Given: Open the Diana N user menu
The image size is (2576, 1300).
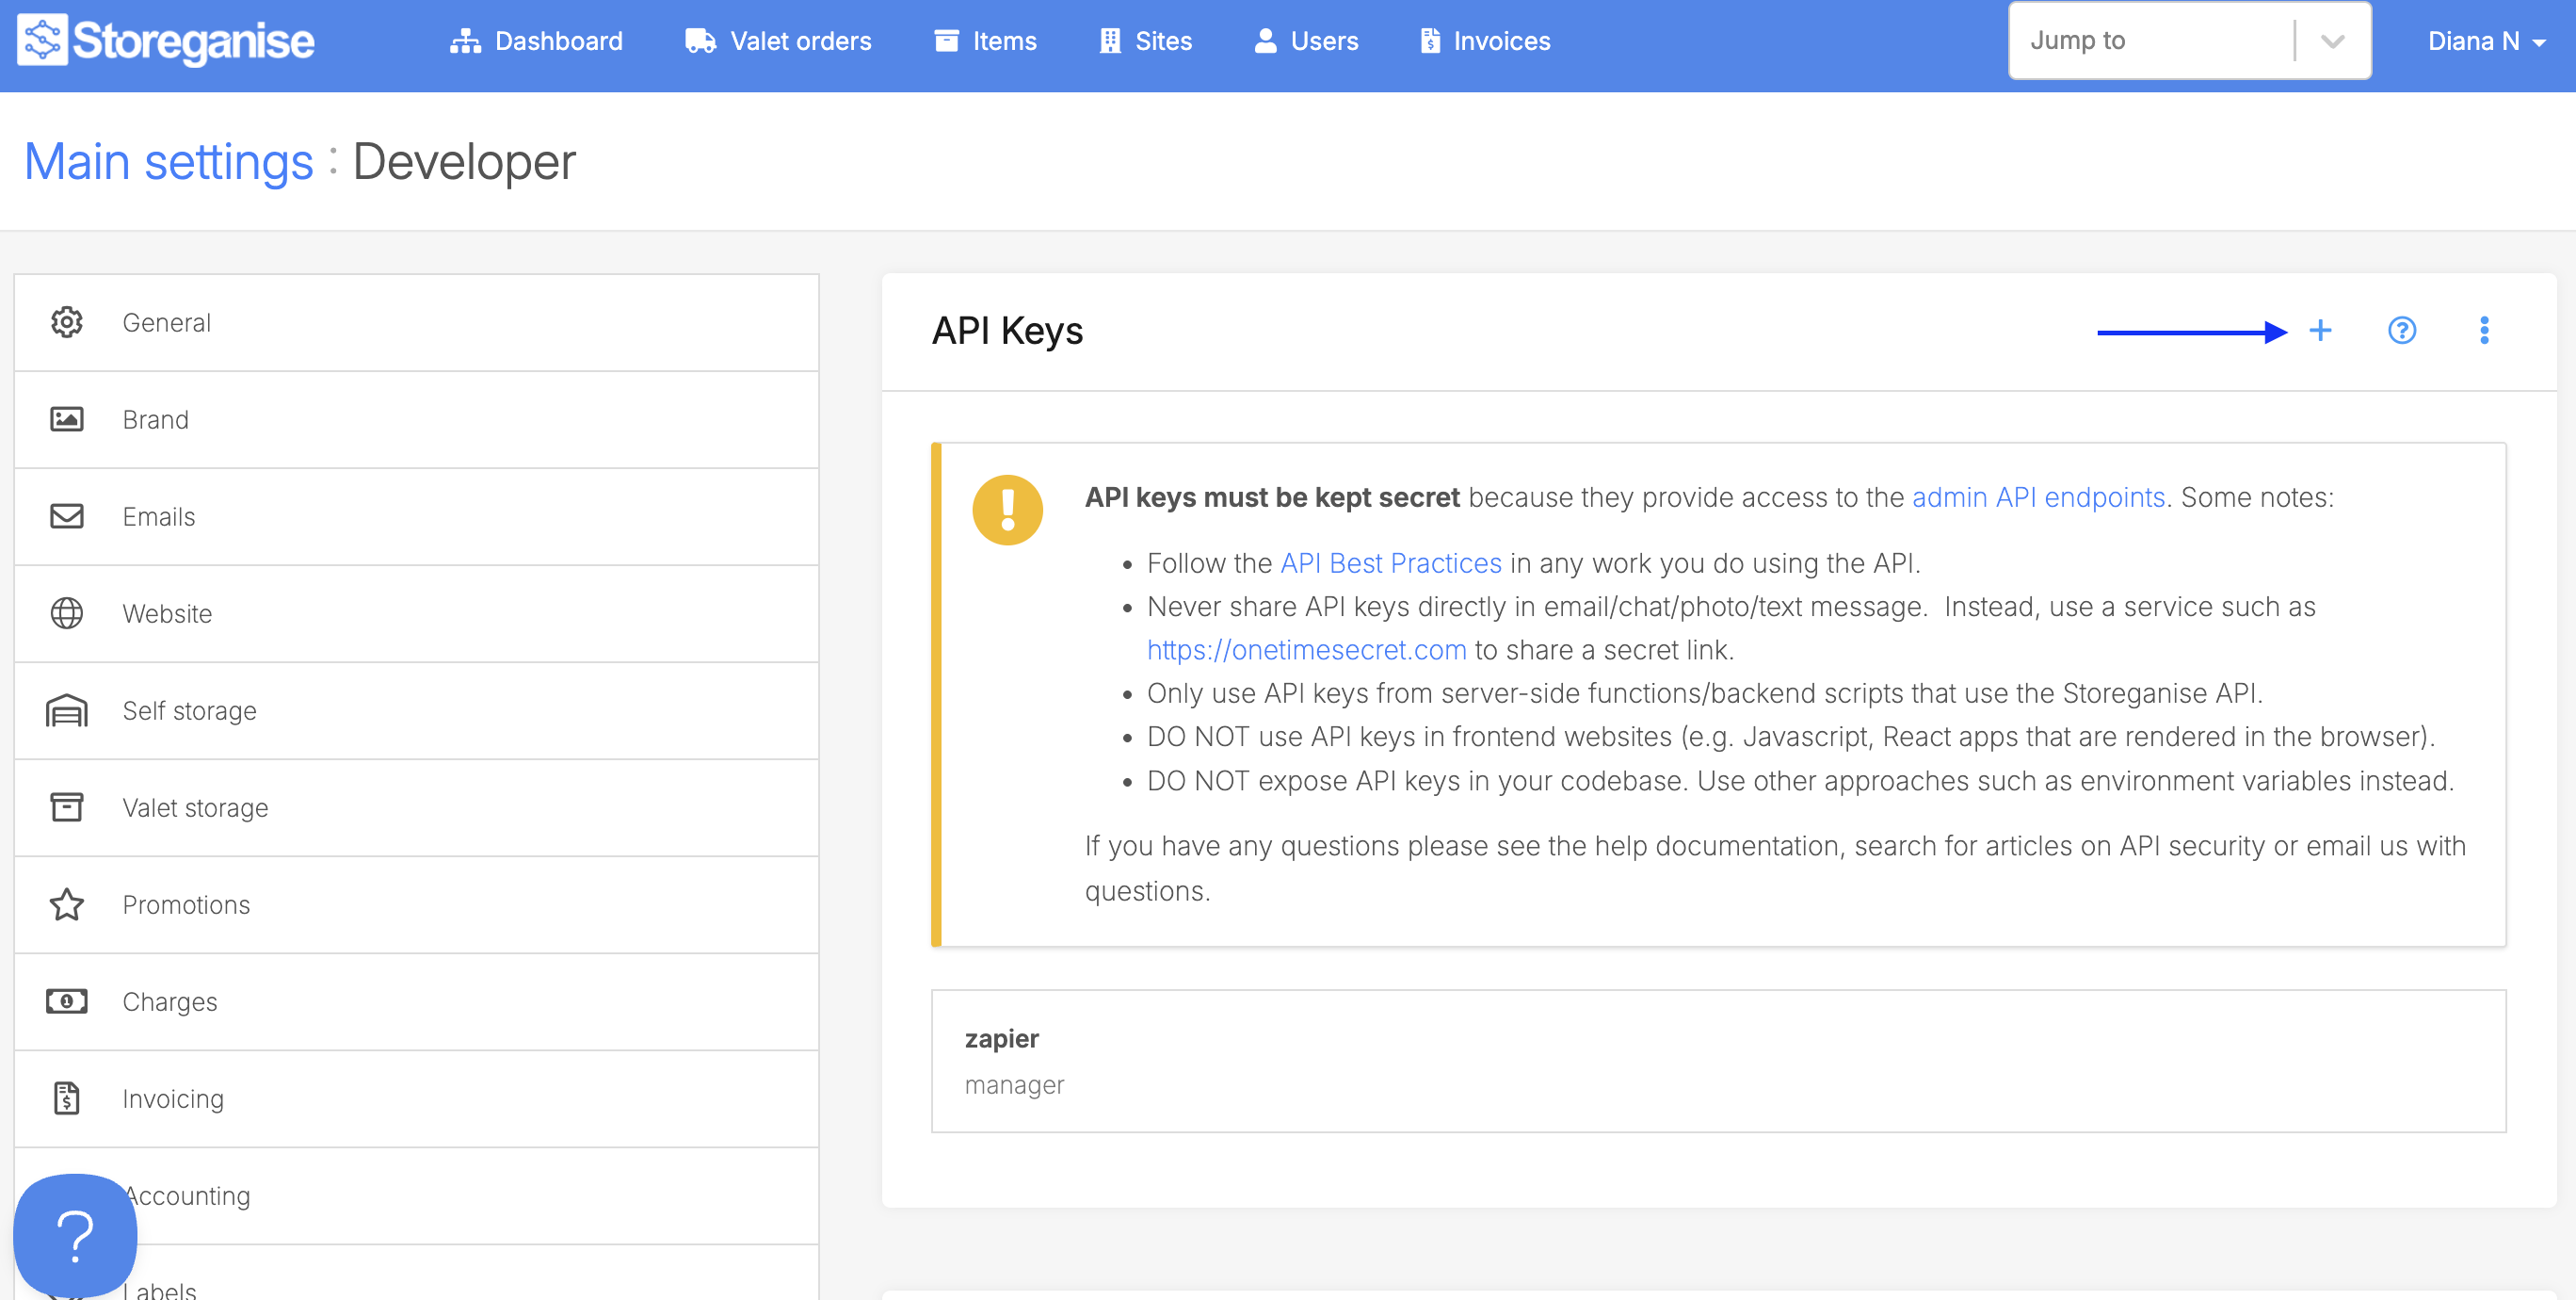Looking at the screenshot, I should 2485,41.
